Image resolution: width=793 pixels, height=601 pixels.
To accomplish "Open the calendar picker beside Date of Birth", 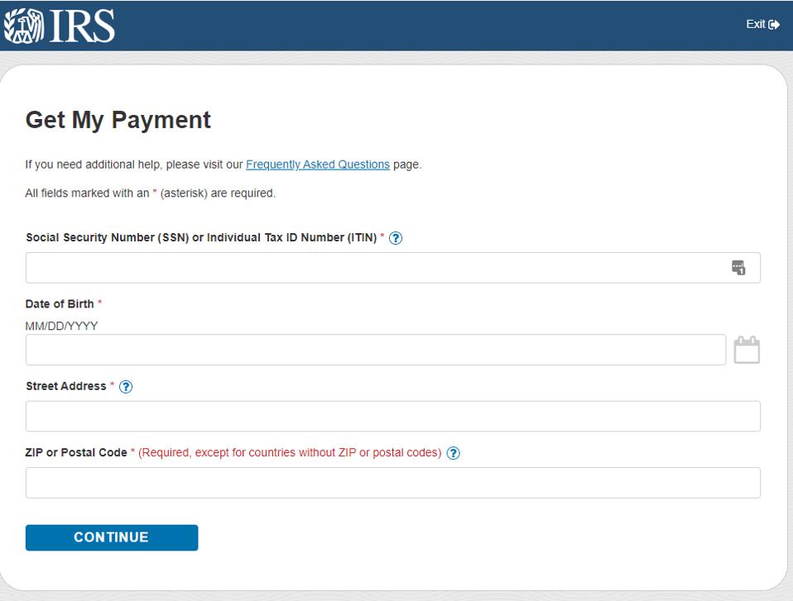I will tap(745, 350).
